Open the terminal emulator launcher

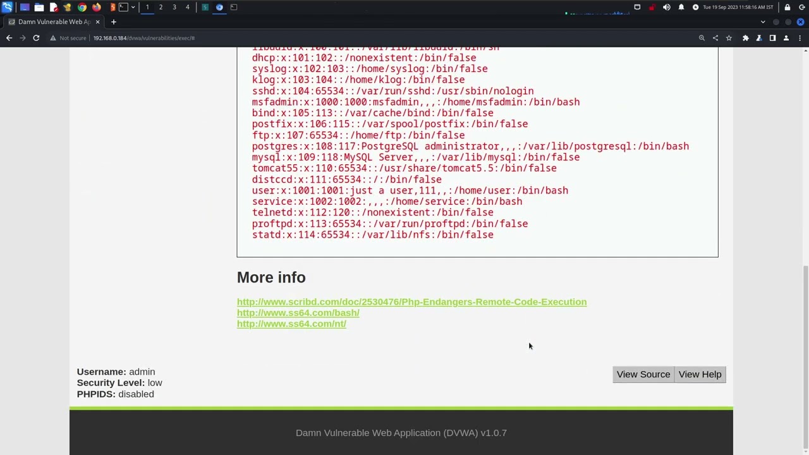(x=124, y=7)
